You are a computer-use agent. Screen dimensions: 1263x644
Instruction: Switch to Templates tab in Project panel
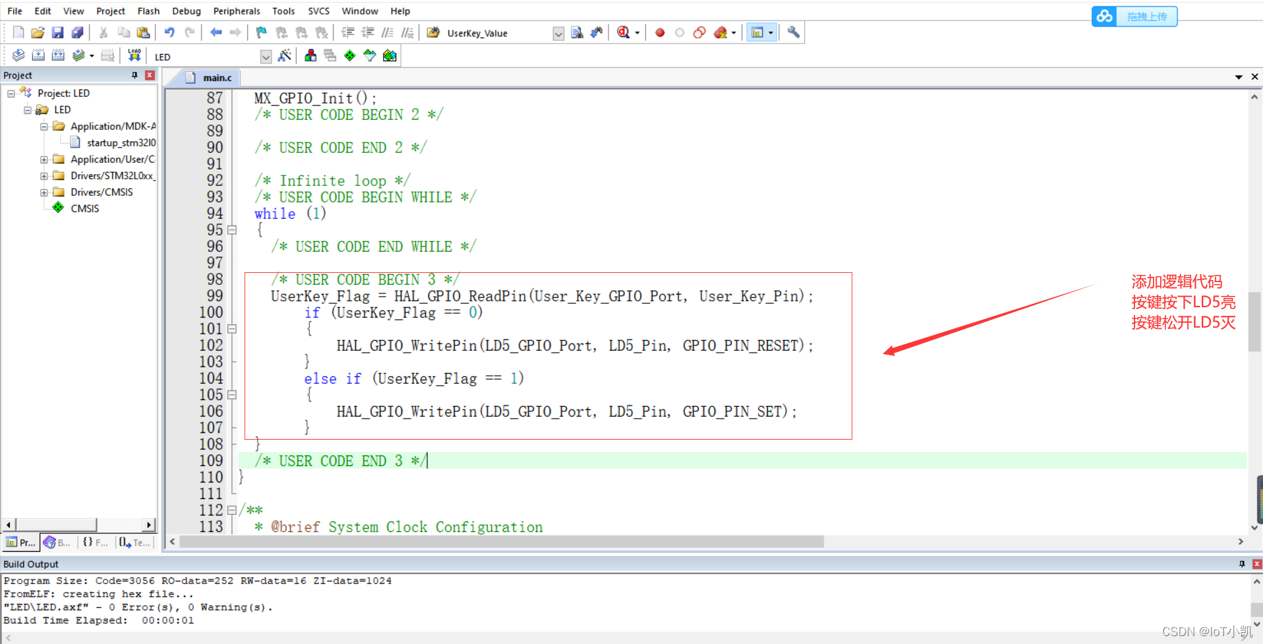134,542
